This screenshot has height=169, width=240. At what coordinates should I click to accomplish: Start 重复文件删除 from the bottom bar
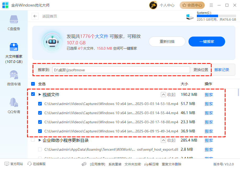tap(171, 164)
